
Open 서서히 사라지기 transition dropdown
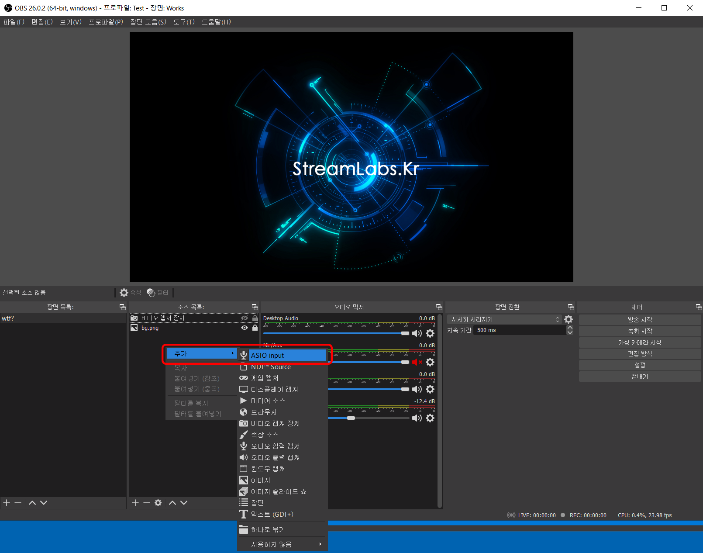504,319
